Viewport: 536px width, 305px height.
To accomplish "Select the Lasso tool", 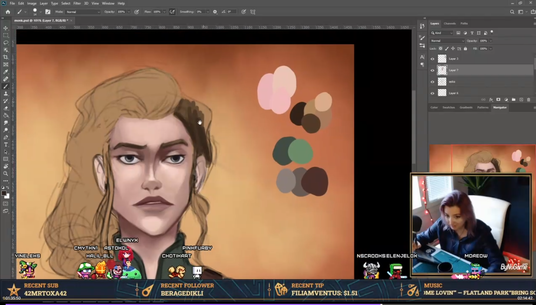I will point(6,43).
